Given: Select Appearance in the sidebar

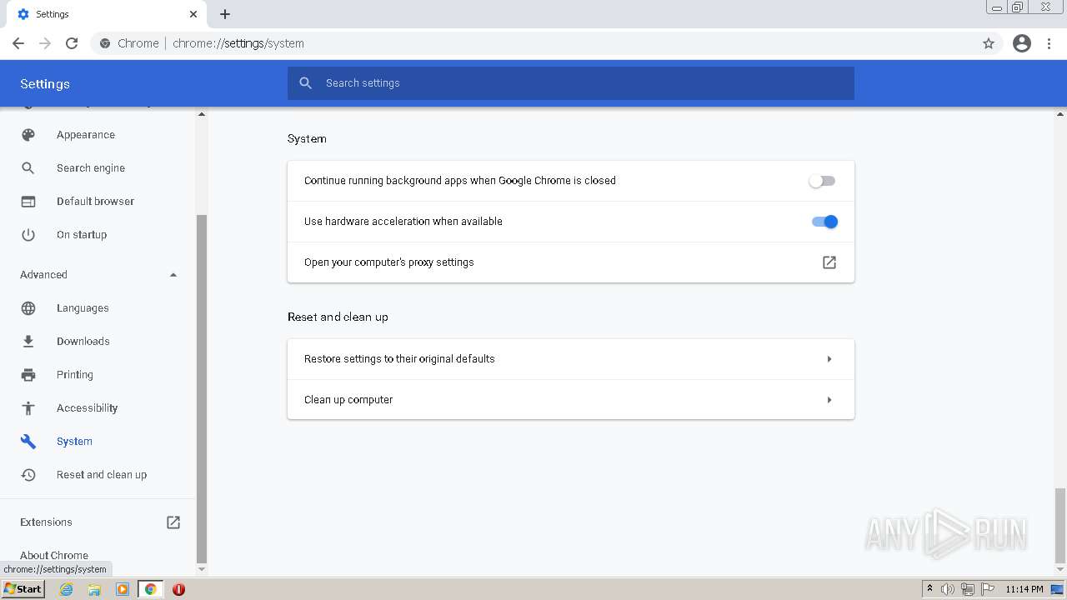Looking at the screenshot, I should pyautogui.click(x=86, y=135).
